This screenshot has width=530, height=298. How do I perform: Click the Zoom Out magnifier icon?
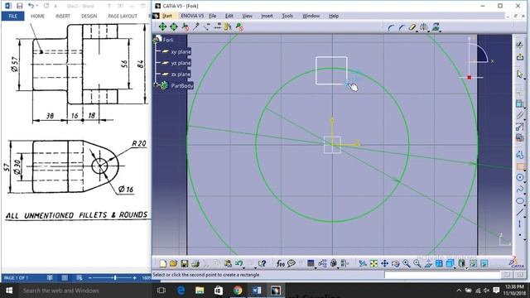pos(417,263)
